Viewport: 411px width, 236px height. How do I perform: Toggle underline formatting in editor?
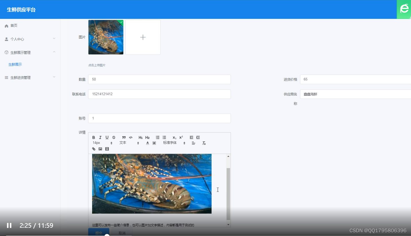tap(107, 137)
